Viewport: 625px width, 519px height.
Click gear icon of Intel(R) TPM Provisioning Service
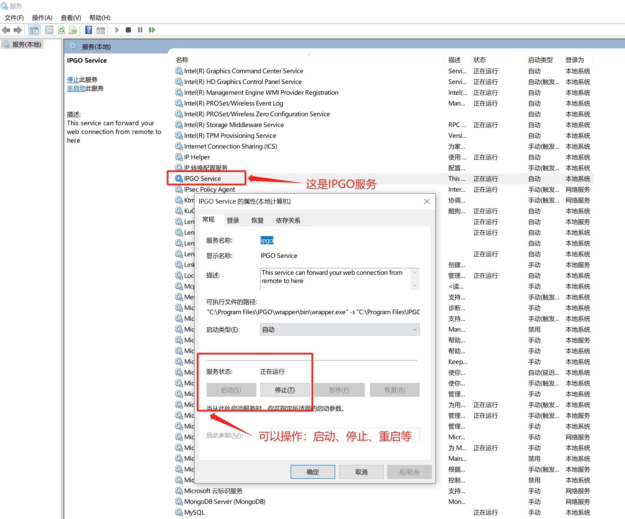[x=179, y=135]
